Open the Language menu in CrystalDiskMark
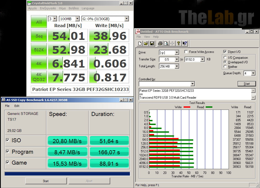The height and width of the screenshot is (188, 260). tap(88, 8)
